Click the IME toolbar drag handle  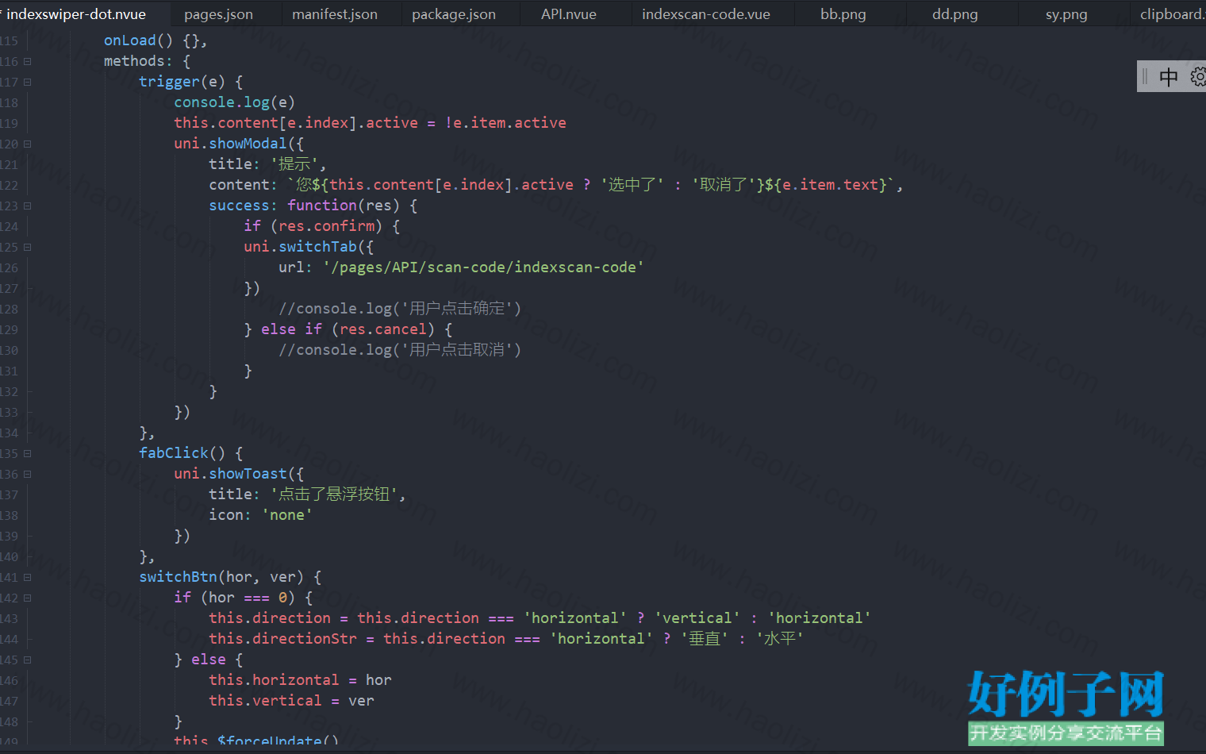pyautogui.click(x=1145, y=76)
